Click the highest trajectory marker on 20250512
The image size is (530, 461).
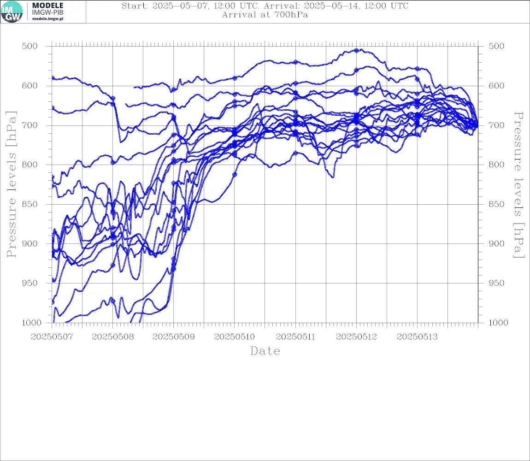coord(356,50)
